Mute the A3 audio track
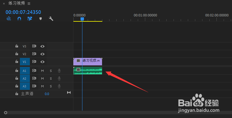 (43, 86)
